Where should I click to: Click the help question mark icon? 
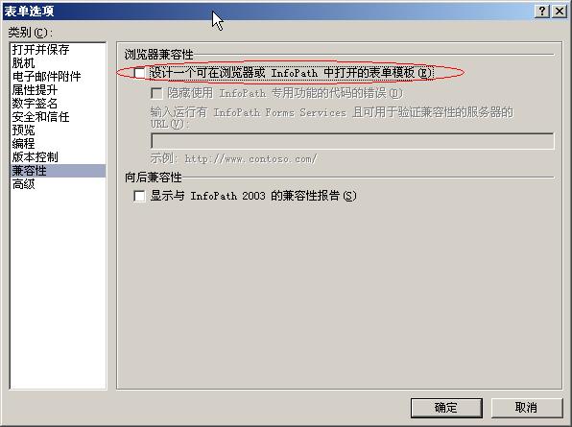[x=542, y=12]
